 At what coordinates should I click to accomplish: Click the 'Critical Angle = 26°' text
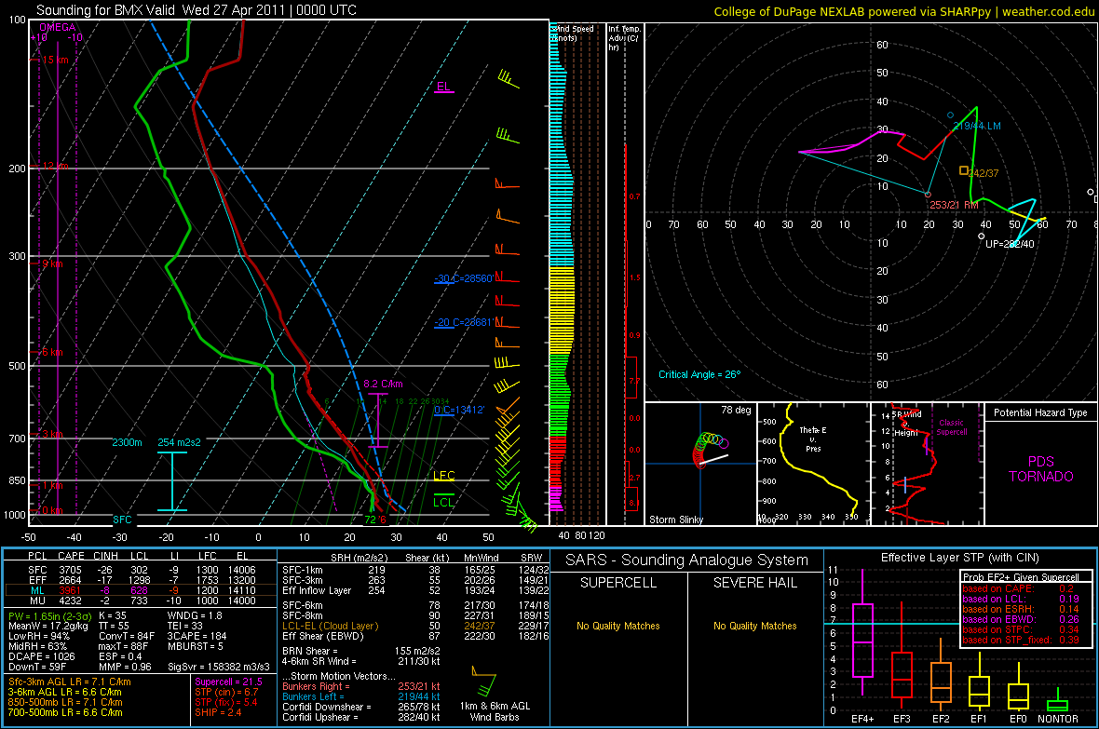(x=699, y=374)
